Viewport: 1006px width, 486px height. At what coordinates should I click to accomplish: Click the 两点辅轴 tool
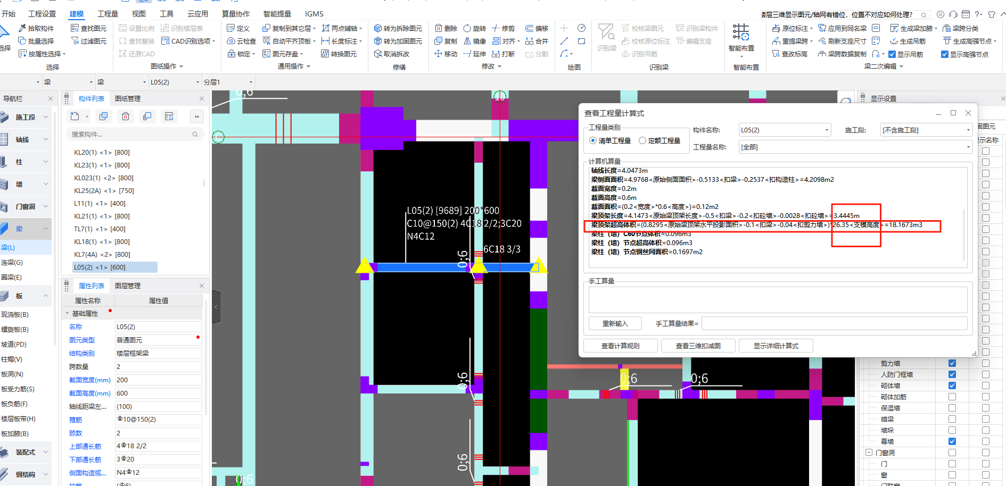click(341, 28)
